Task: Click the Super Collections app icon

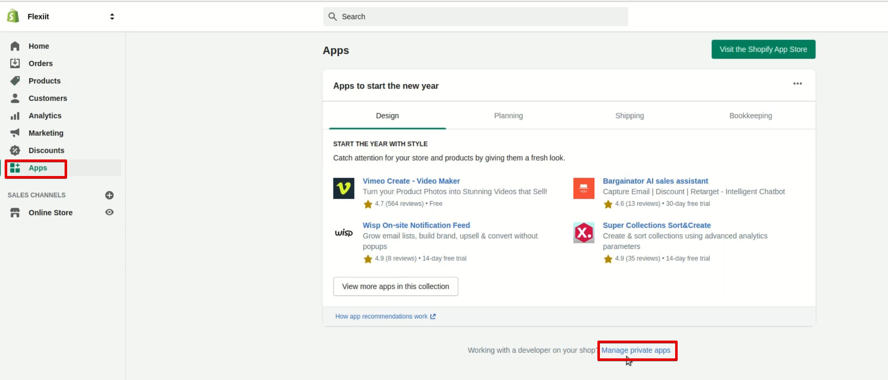Action: [x=584, y=232]
